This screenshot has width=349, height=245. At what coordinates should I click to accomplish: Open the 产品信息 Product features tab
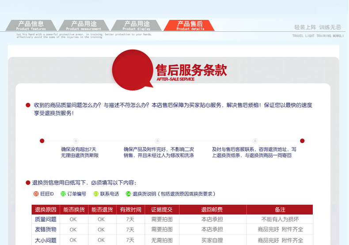click(31, 26)
